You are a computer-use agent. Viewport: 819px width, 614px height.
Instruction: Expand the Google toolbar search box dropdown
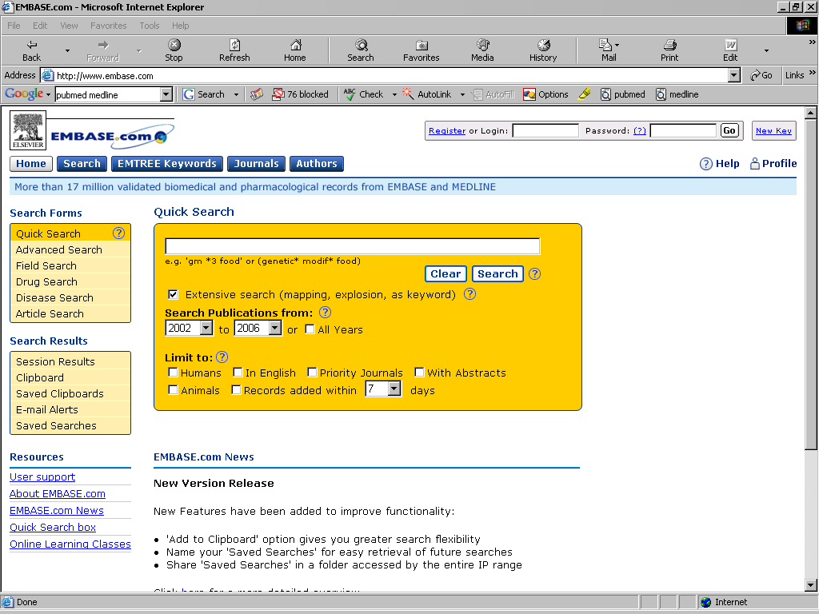click(166, 94)
